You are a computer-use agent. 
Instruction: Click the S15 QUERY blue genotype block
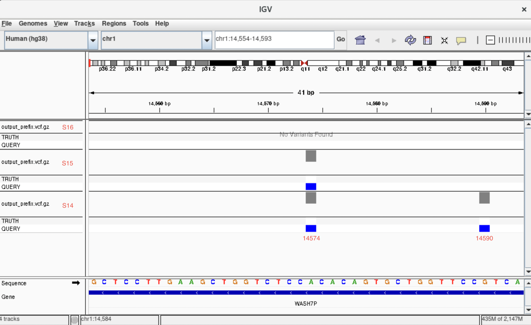pyautogui.click(x=311, y=187)
